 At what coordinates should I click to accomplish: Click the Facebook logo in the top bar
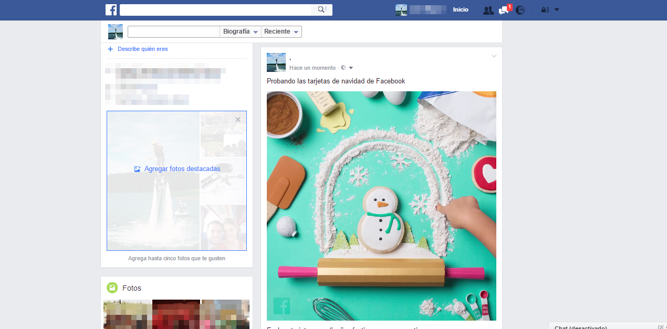111,10
